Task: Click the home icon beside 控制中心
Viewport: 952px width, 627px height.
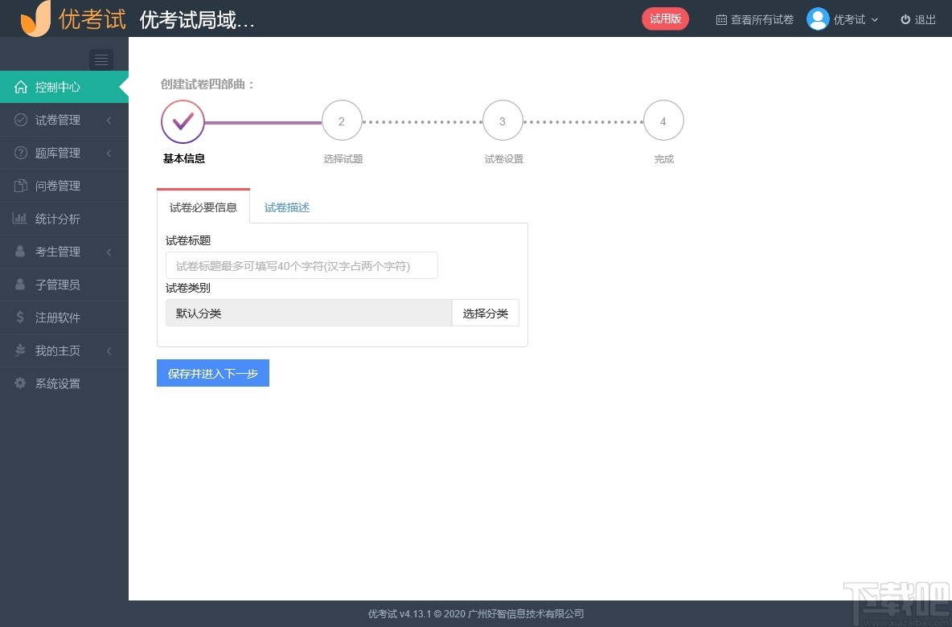Action: tap(21, 87)
